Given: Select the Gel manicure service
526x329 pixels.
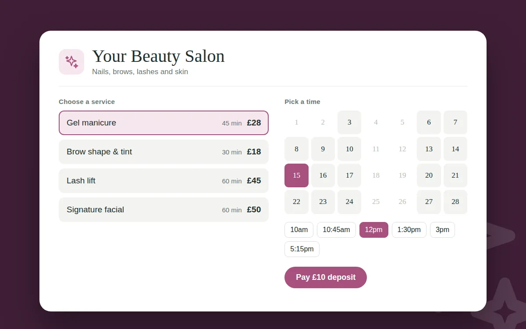Looking at the screenshot, I should pyautogui.click(x=163, y=123).
